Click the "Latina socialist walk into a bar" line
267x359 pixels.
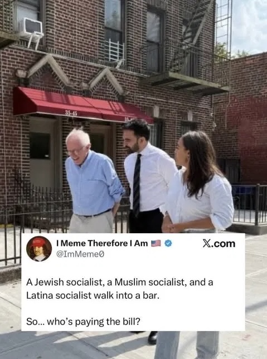[x=93, y=296]
